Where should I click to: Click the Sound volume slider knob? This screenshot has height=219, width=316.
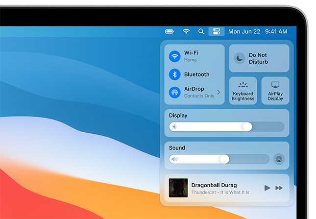coord(224,159)
